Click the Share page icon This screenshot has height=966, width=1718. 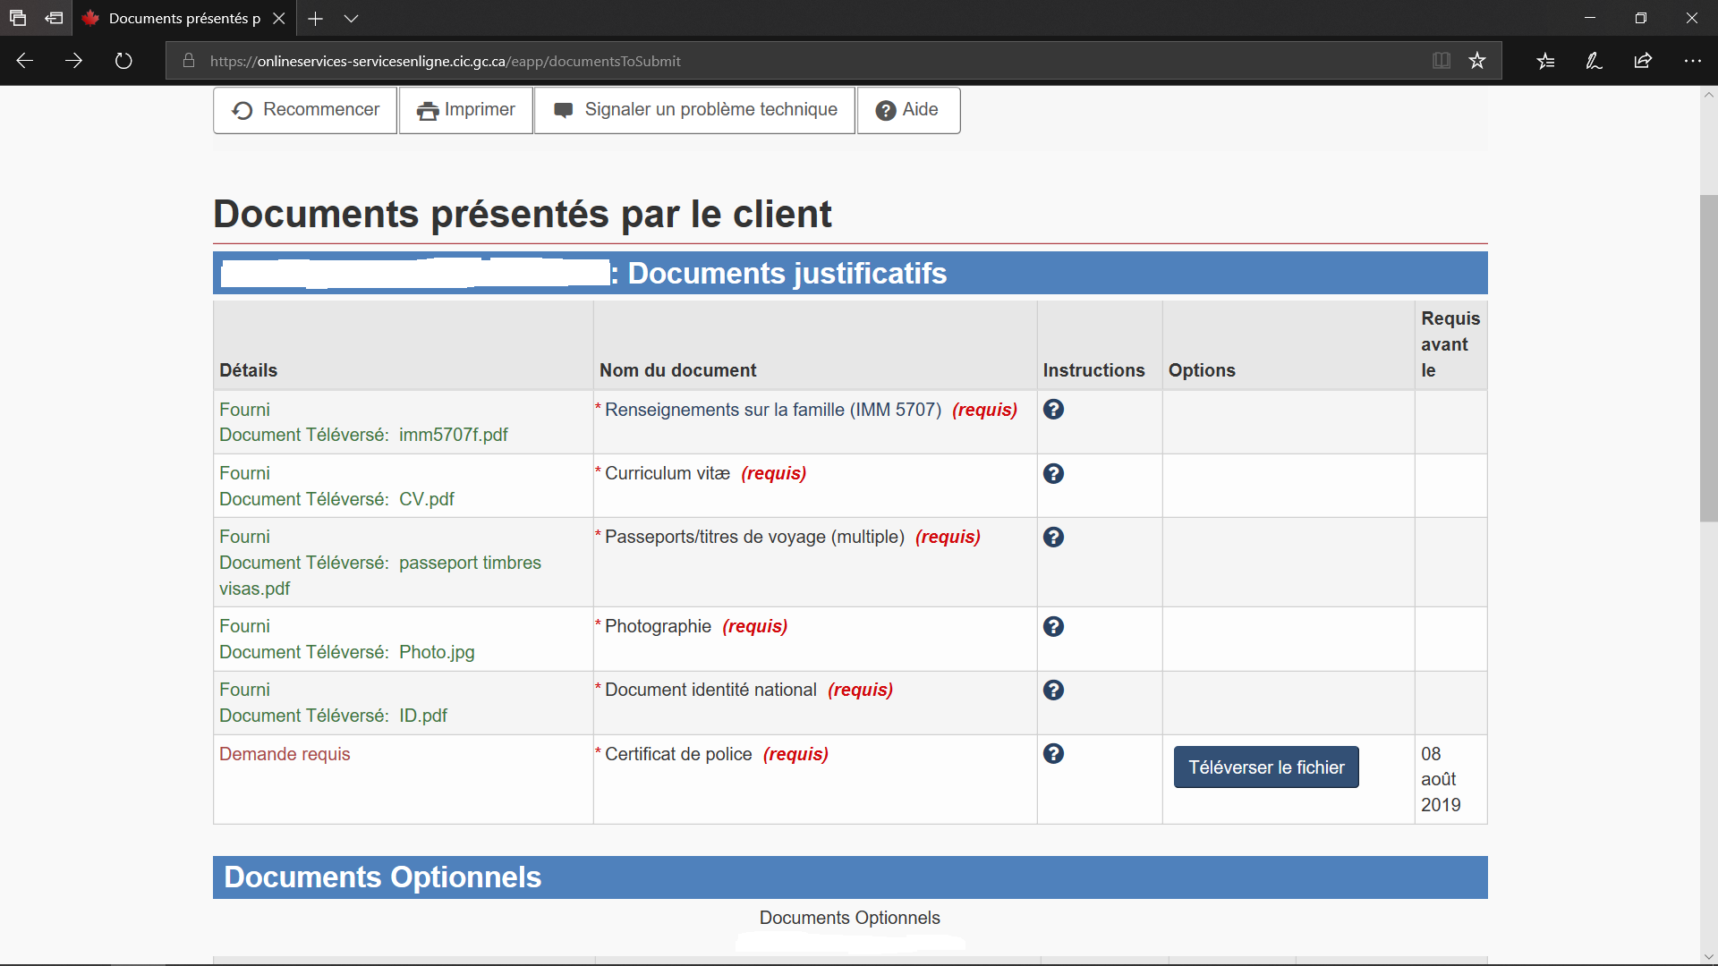pyautogui.click(x=1643, y=61)
